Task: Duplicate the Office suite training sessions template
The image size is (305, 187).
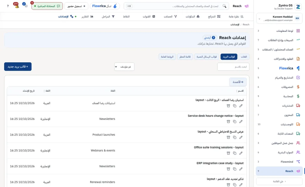Action: coord(234,153)
